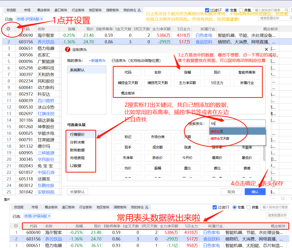The height and width of the screenshot is (248, 292).
Task: Close the 定制表头 dialog
Action: [266, 49]
